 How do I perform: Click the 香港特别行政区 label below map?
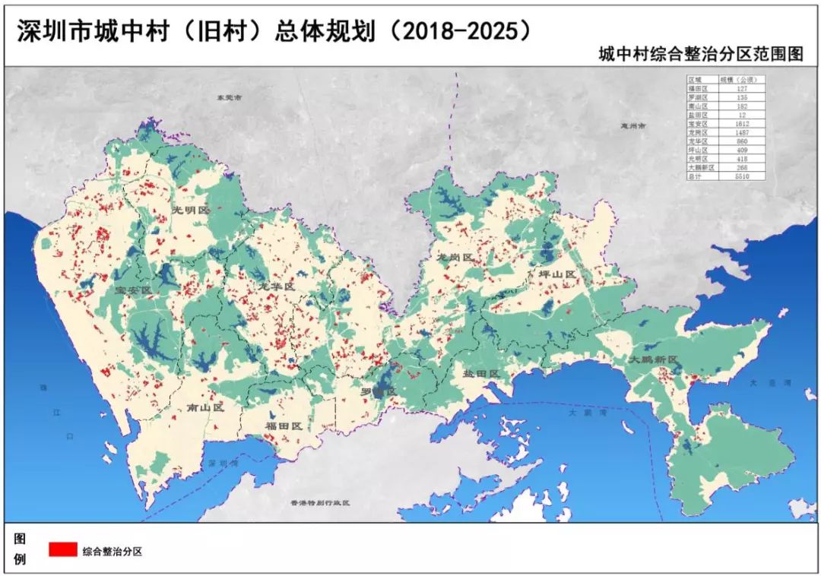pos(320,502)
